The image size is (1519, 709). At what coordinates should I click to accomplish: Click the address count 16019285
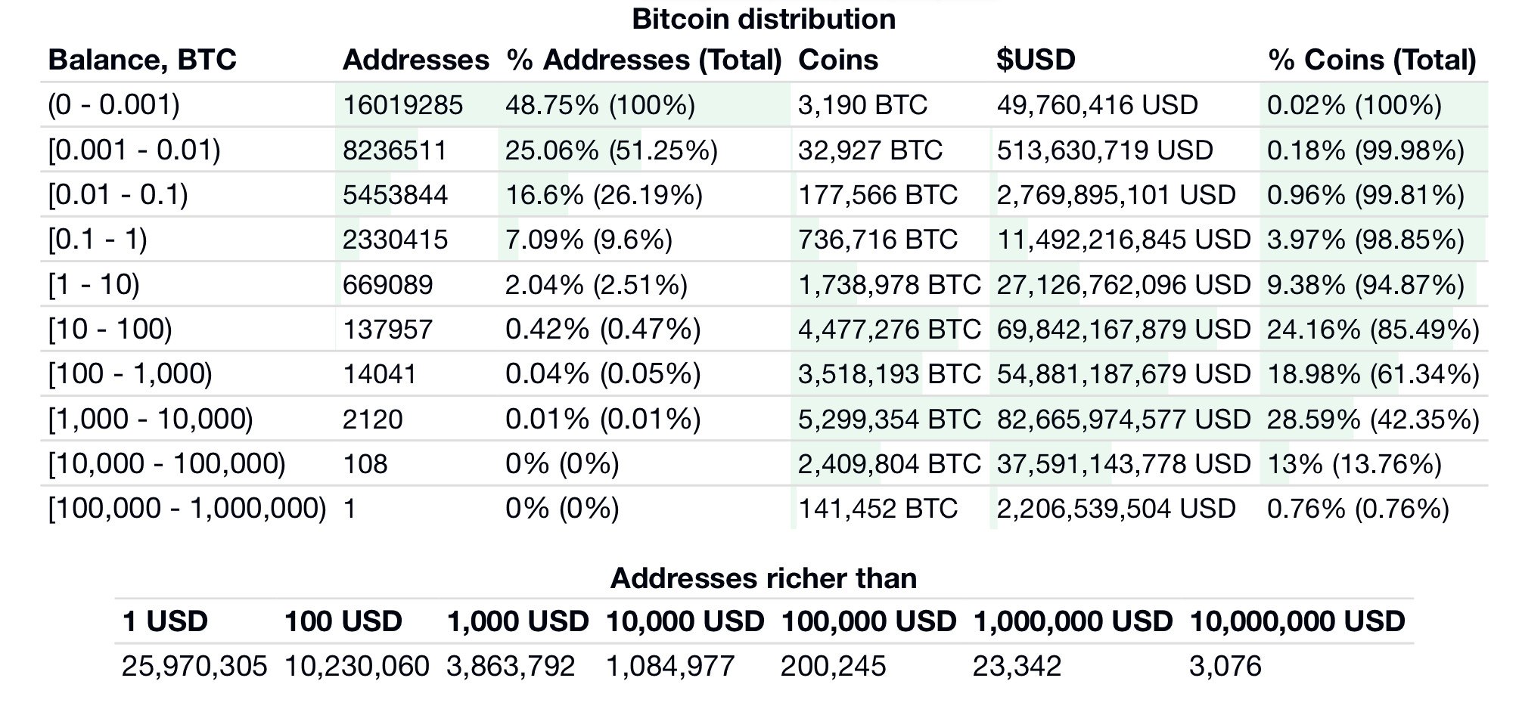click(x=402, y=104)
